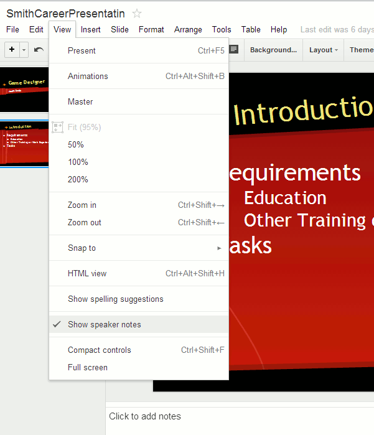Screen dimensions: 374x435
Task: Click the speaker notes icon in toolbar
Action: (234, 49)
